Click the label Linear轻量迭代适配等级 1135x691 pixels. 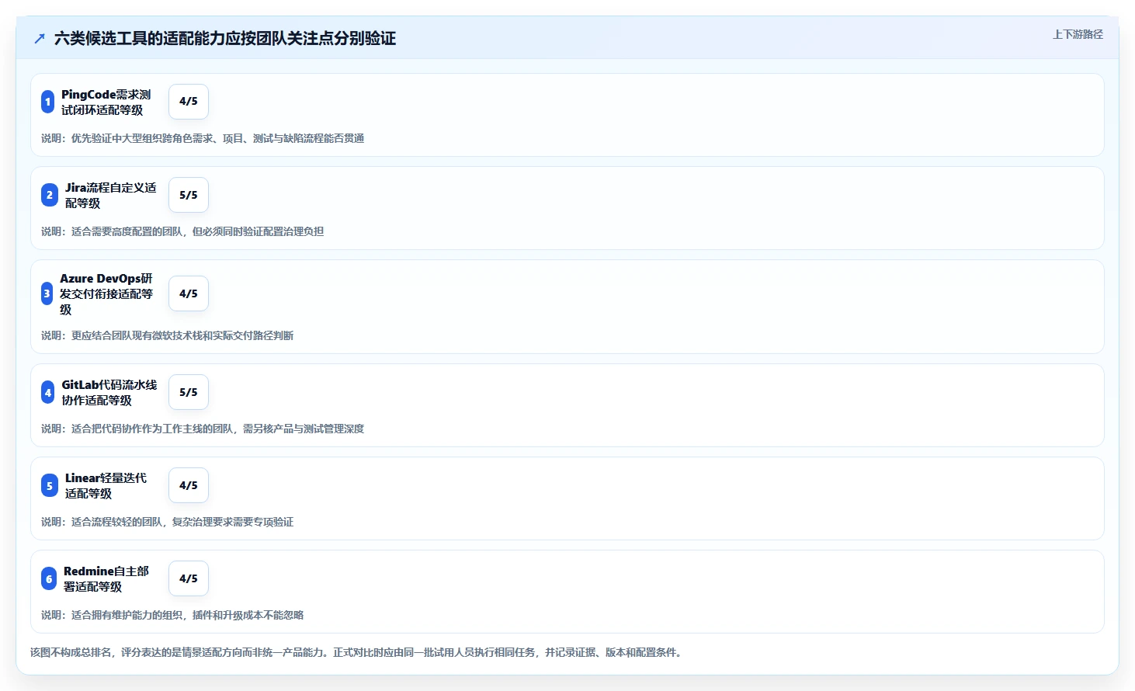(x=106, y=485)
